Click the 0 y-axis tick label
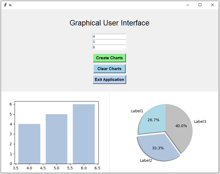220x174 pixels. 11,164
